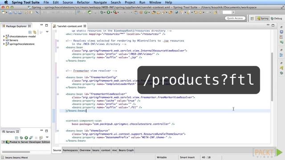Open the Navigate menu
Viewport: 285px width, 160px height.
(100, 2)
